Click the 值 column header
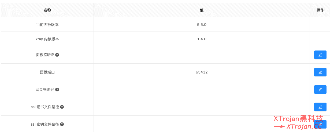 (x=202, y=10)
